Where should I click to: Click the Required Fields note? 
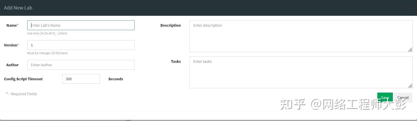click(22, 94)
